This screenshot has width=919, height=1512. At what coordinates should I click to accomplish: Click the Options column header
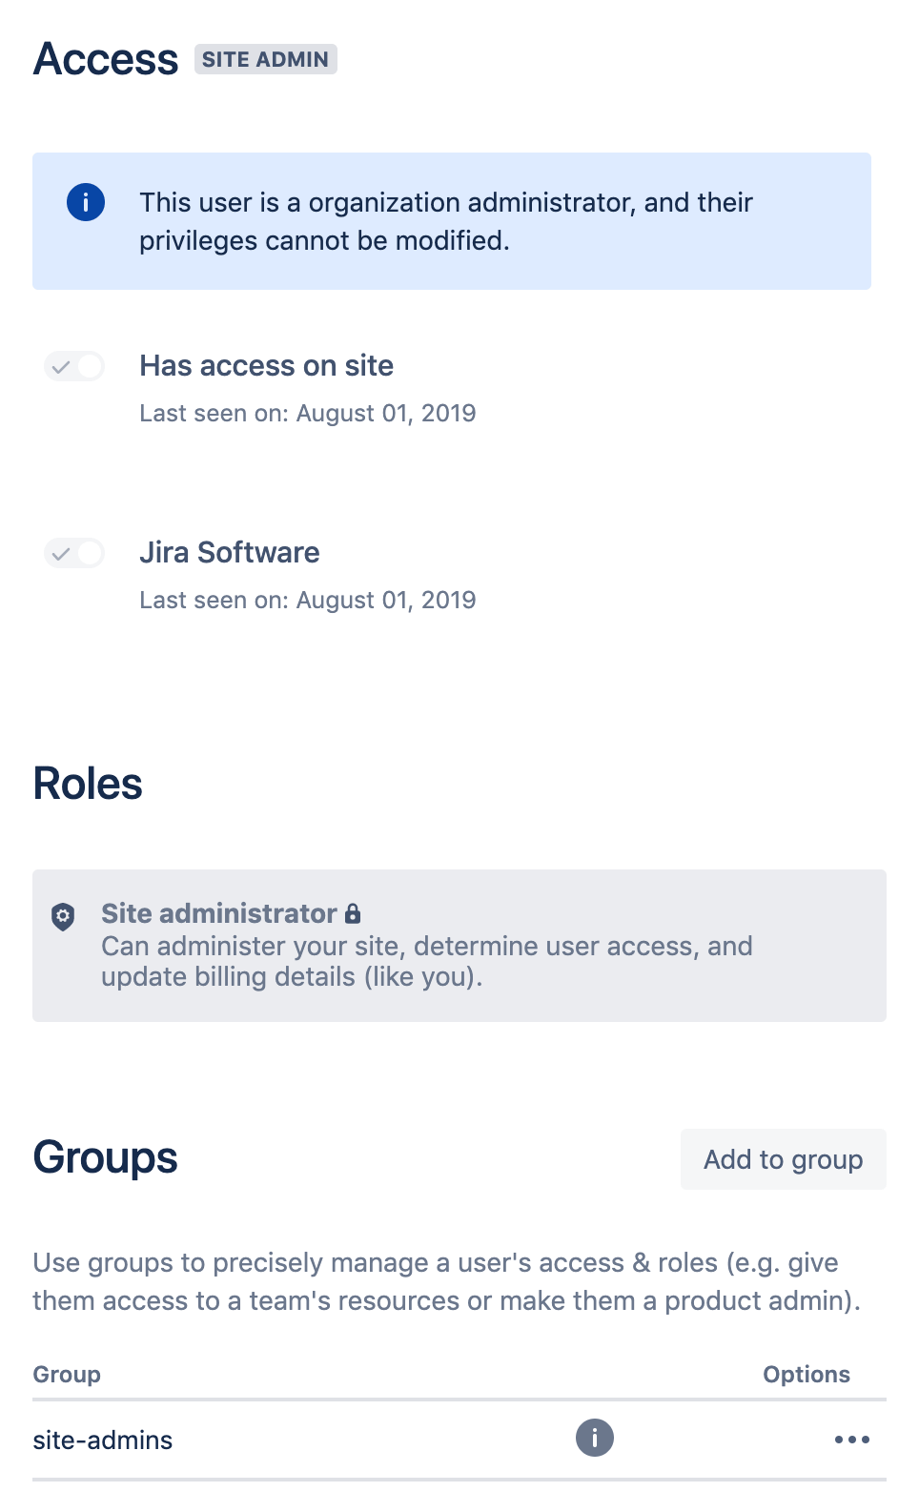pyautogui.click(x=807, y=1375)
